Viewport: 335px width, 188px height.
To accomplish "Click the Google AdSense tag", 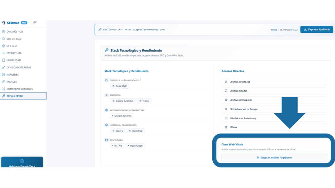I will click(x=122, y=116).
